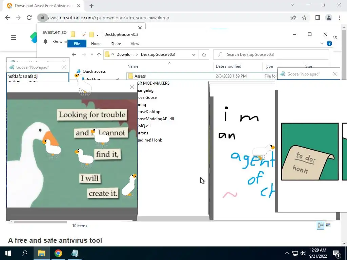Open Chrome three-dot menu
The height and width of the screenshot is (260, 347).
coord(340,18)
